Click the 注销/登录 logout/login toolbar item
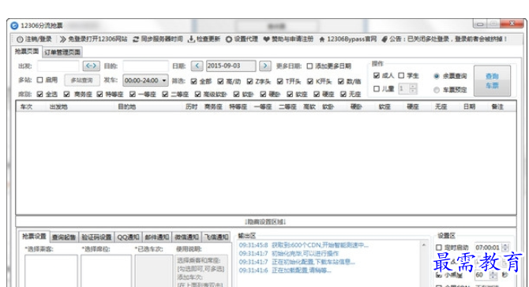529x287 pixels. pyautogui.click(x=35, y=39)
